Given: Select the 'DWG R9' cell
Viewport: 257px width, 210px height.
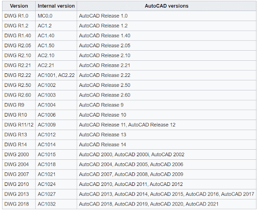Looking at the screenshot, I should coord(19,105).
